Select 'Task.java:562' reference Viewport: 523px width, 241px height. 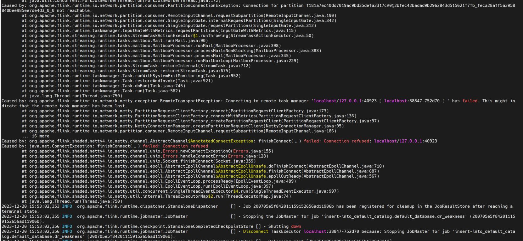tap(161, 91)
